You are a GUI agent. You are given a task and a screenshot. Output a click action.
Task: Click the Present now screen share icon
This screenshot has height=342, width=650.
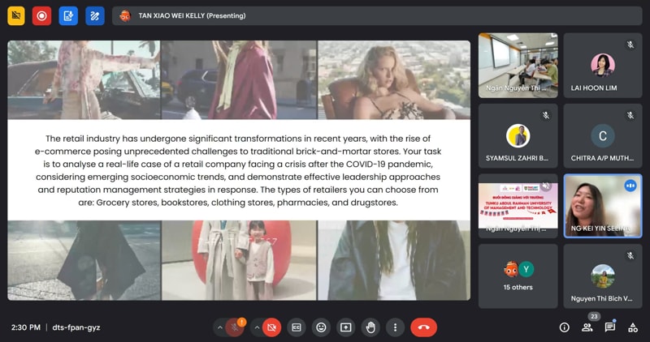pyautogui.click(x=346, y=327)
